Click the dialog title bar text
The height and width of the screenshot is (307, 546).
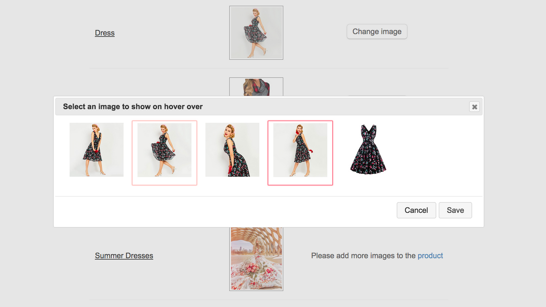pyautogui.click(x=132, y=106)
